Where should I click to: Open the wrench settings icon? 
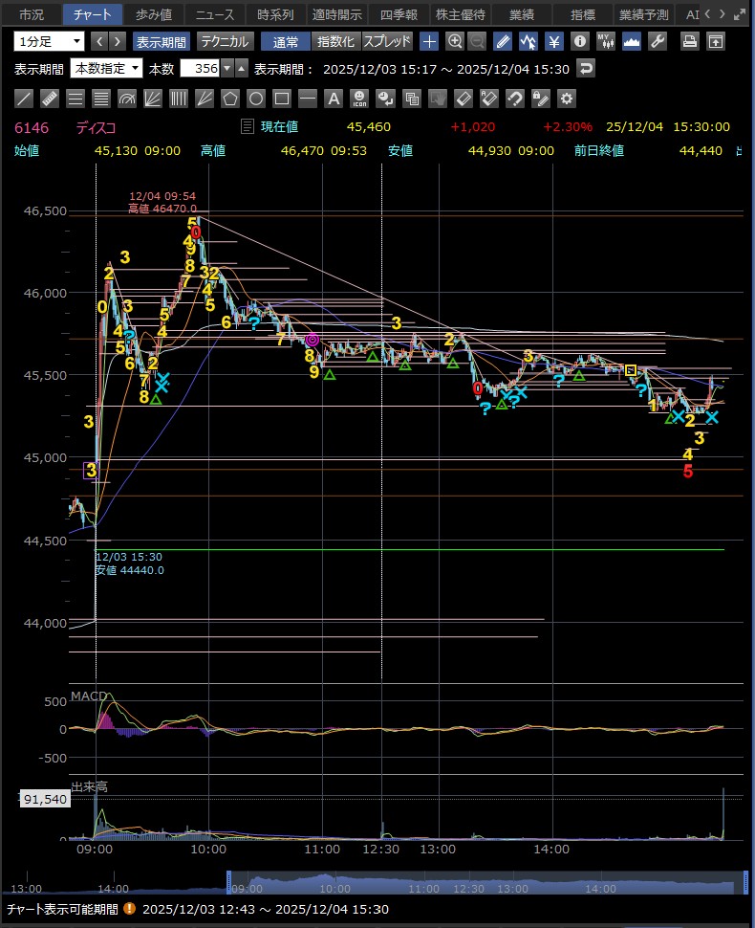pyautogui.click(x=657, y=41)
